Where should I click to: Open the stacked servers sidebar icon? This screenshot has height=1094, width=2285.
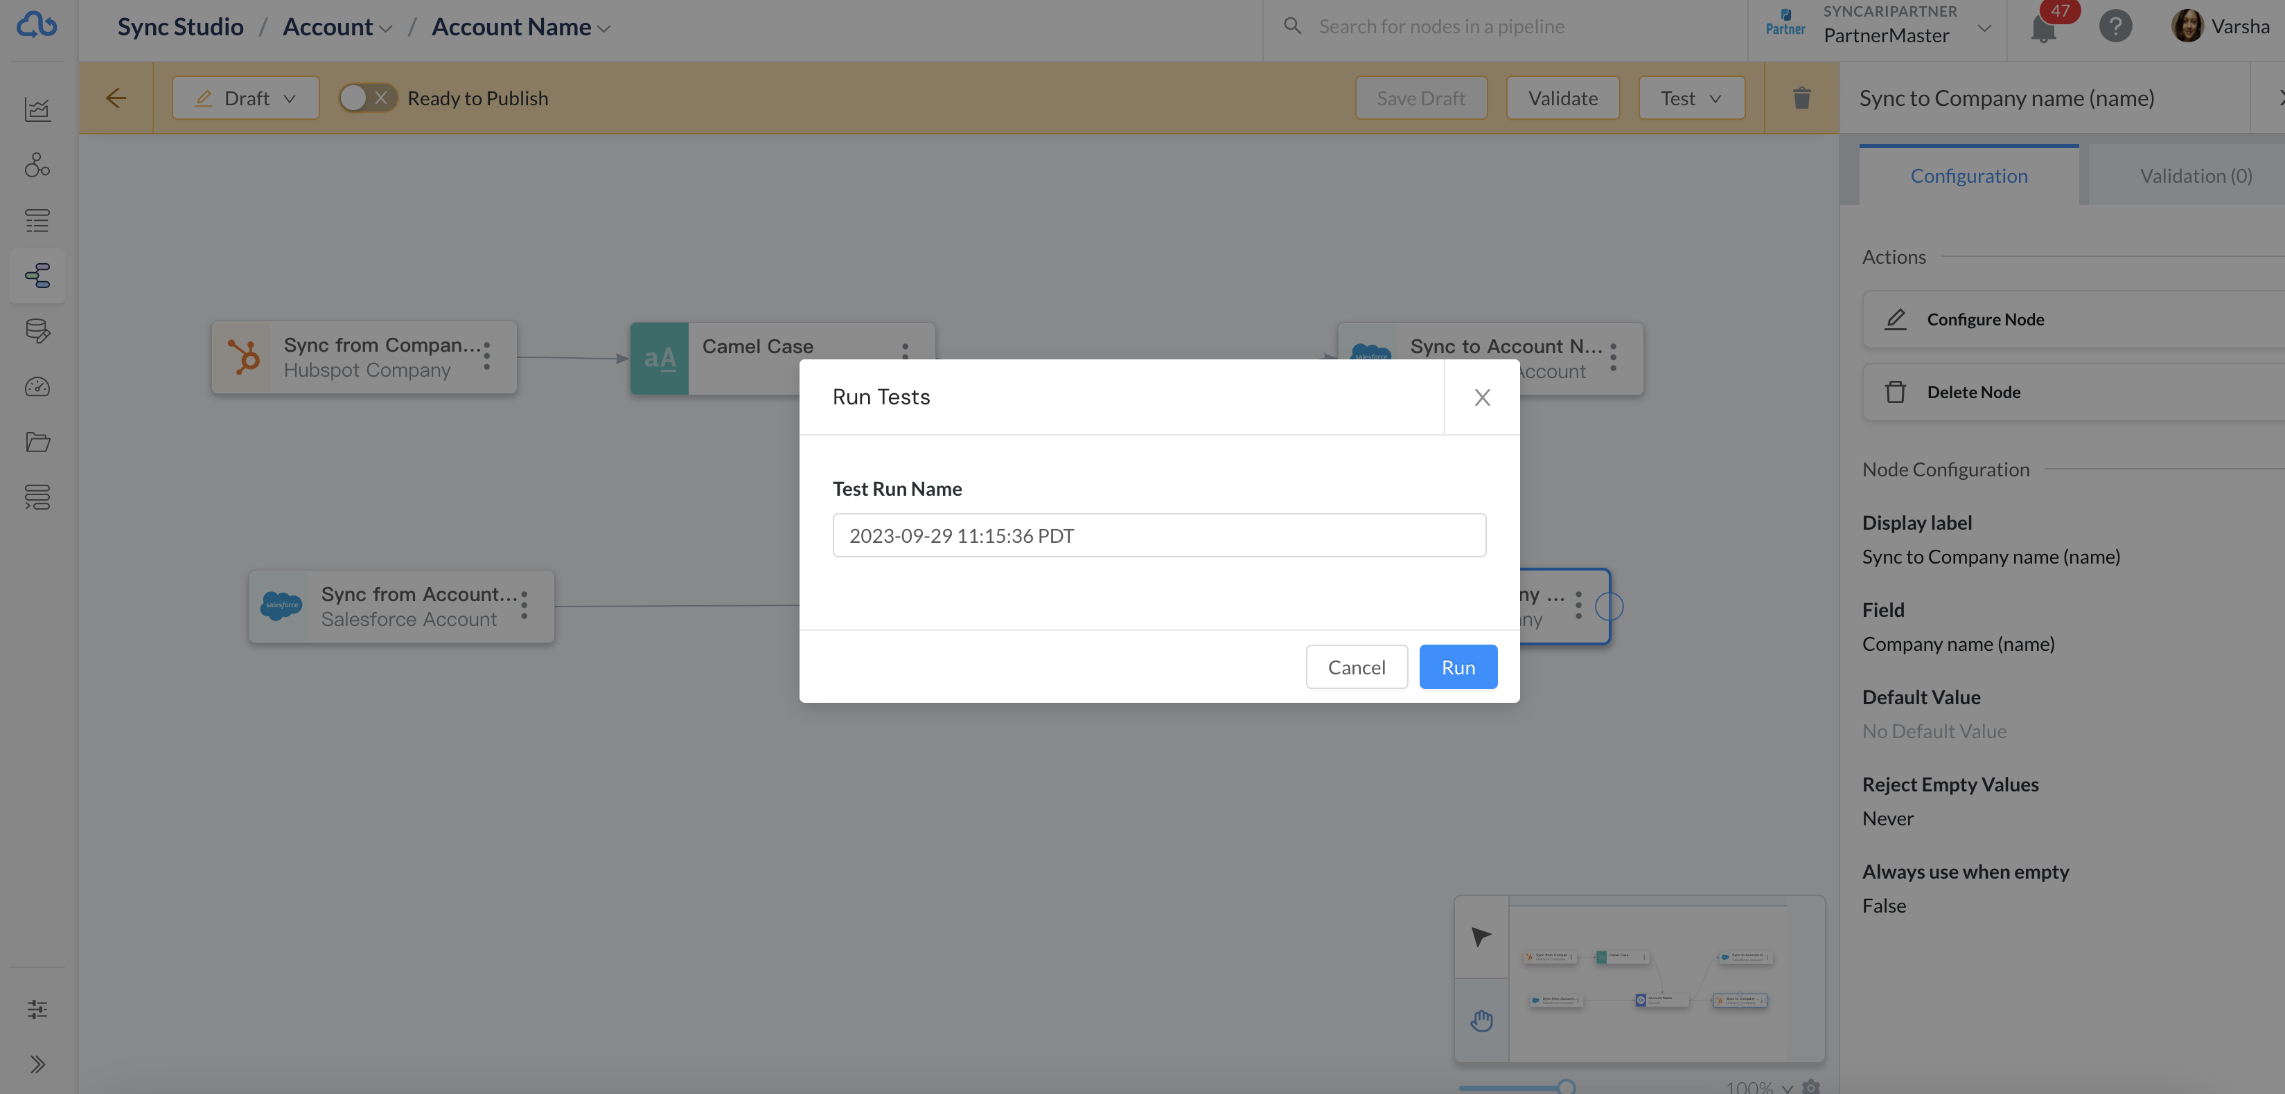tap(37, 497)
